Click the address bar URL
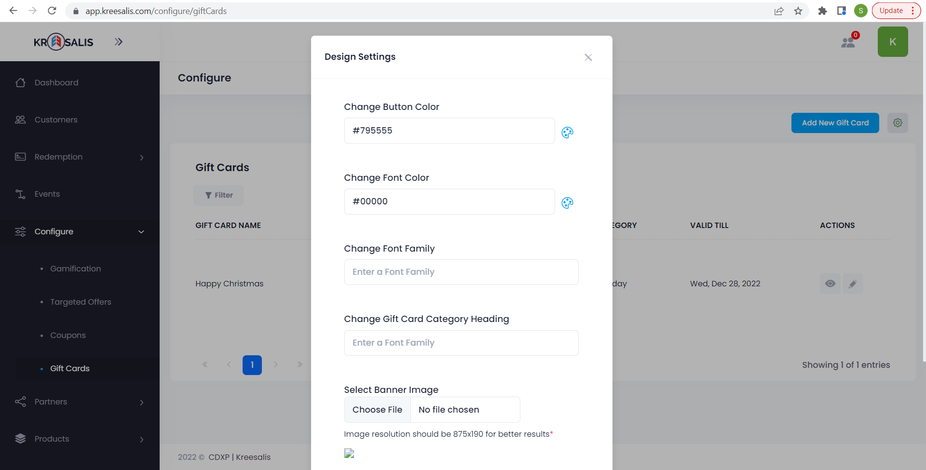This screenshot has height=470, width=926. (156, 11)
